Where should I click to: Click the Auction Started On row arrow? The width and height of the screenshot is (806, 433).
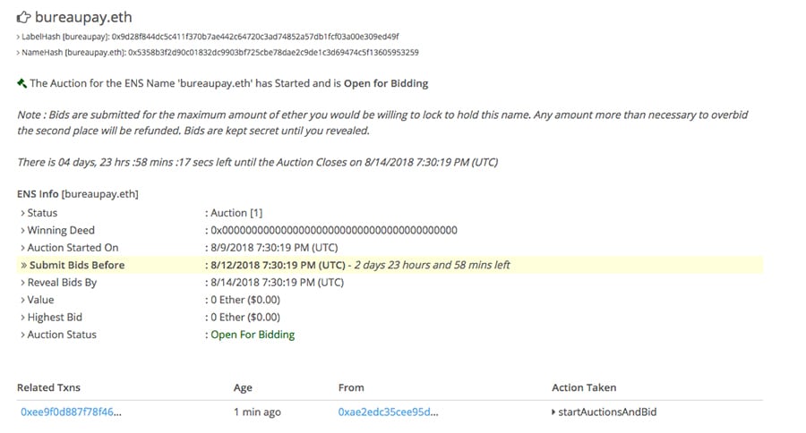coord(22,248)
